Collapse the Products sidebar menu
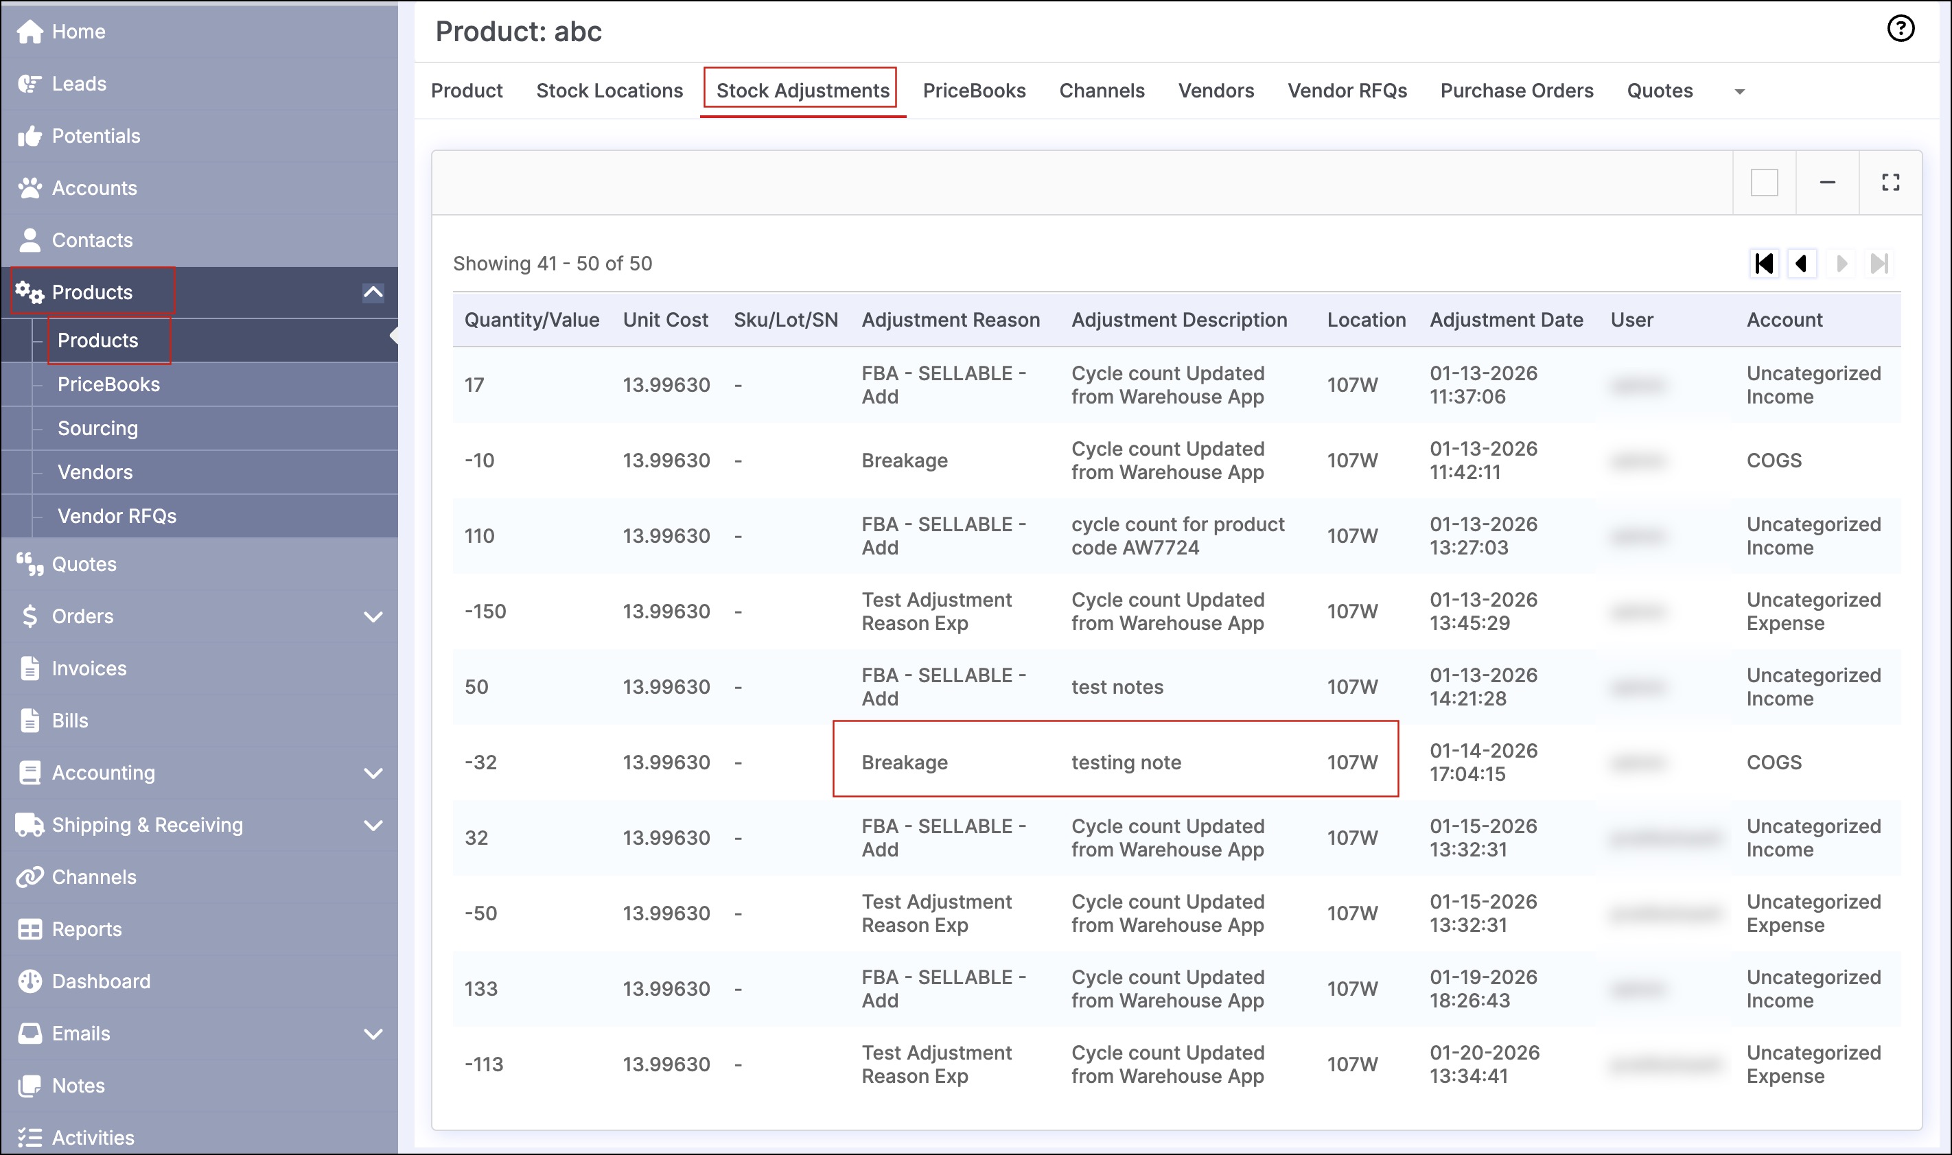Screen dimensions: 1952x1155 [373, 292]
